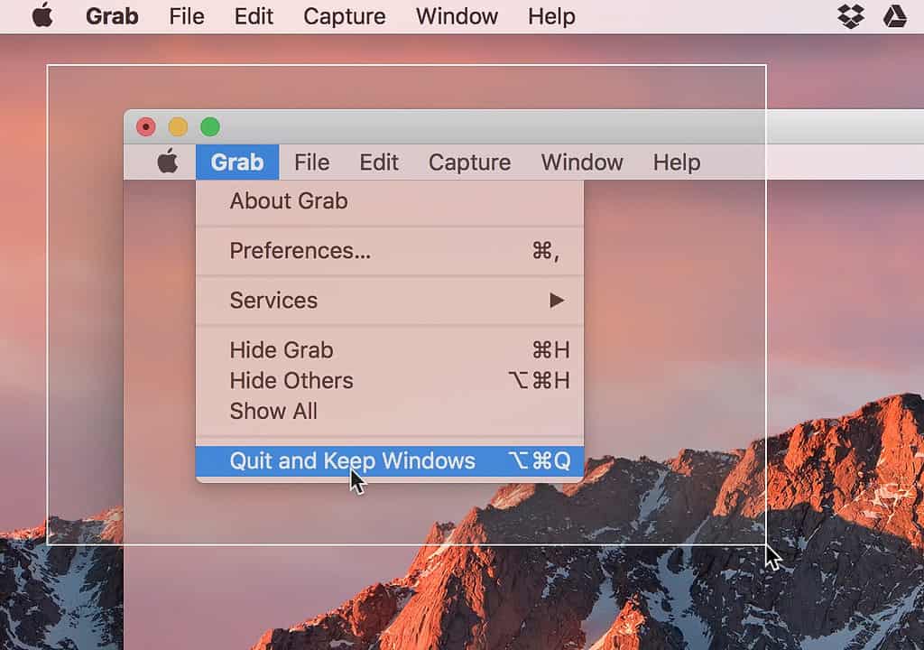Image resolution: width=924 pixels, height=650 pixels.
Task: Click the Google Drive status icon in the menu bar
Action: [x=894, y=16]
